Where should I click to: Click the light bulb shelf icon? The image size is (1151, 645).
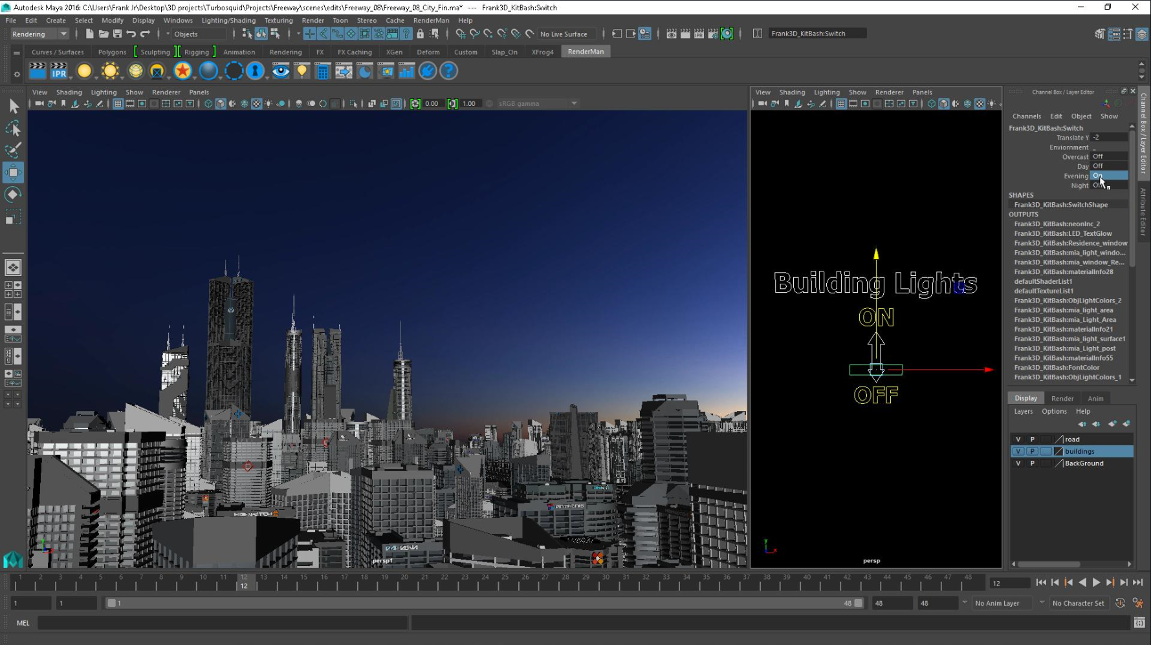301,71
